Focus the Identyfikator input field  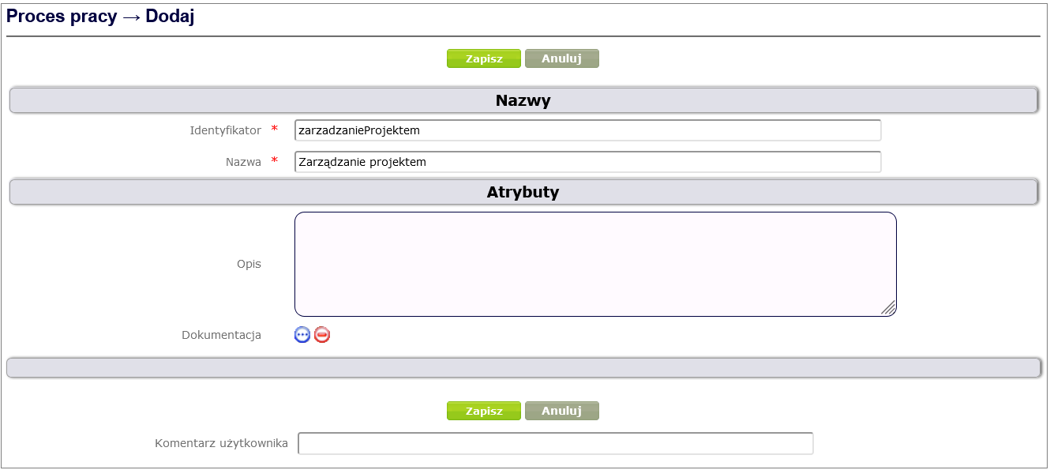[587, 130]
